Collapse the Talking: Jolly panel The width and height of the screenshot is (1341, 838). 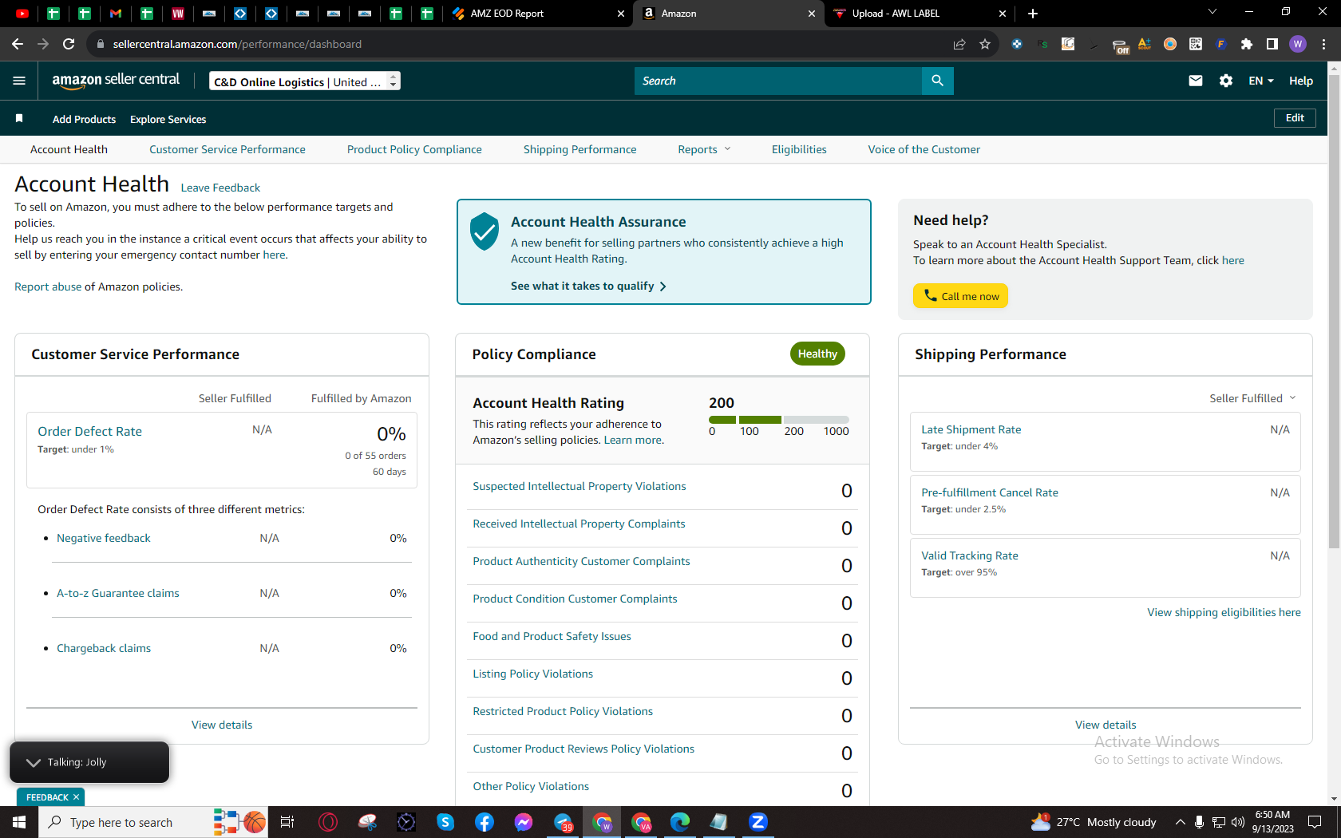34,762
